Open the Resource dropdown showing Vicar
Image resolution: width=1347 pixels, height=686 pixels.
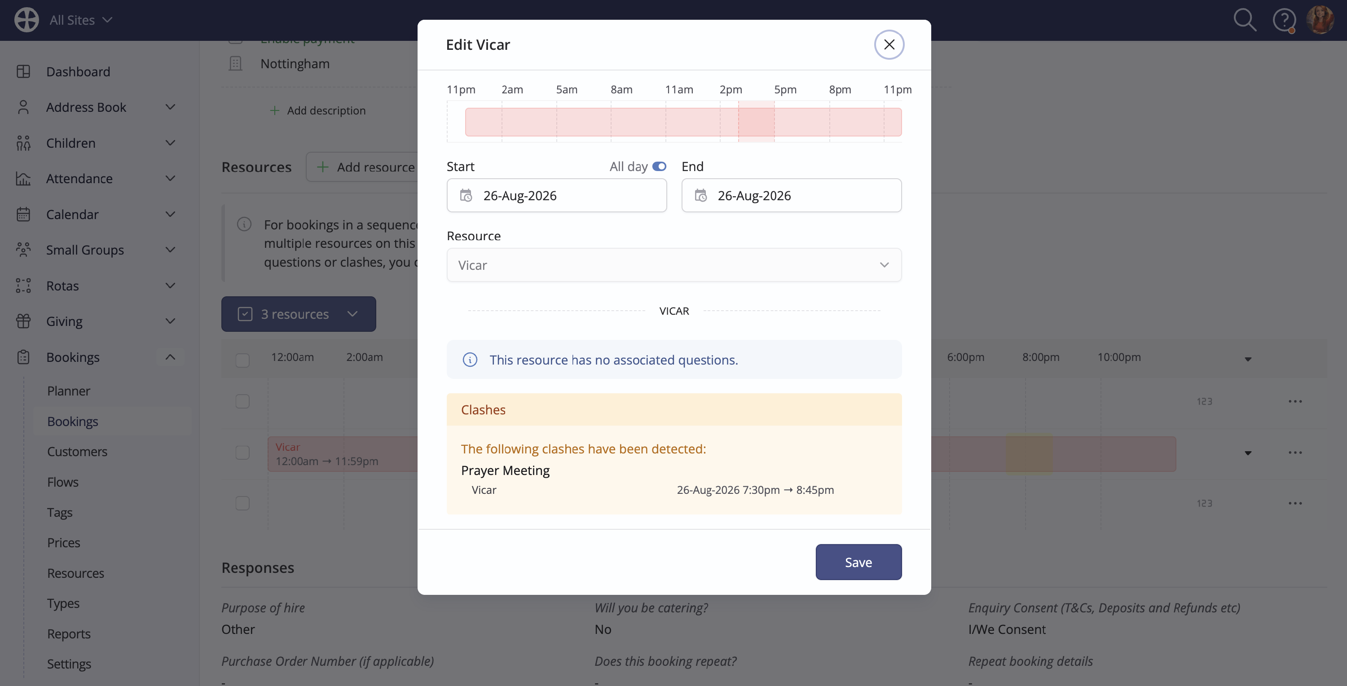(674, 265)
